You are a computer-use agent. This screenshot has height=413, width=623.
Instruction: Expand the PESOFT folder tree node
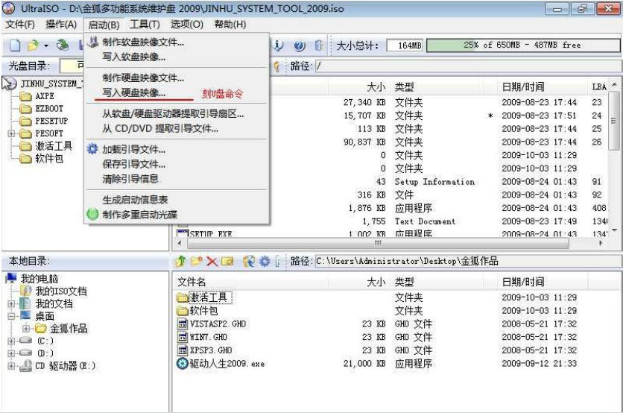pos(11,133)
